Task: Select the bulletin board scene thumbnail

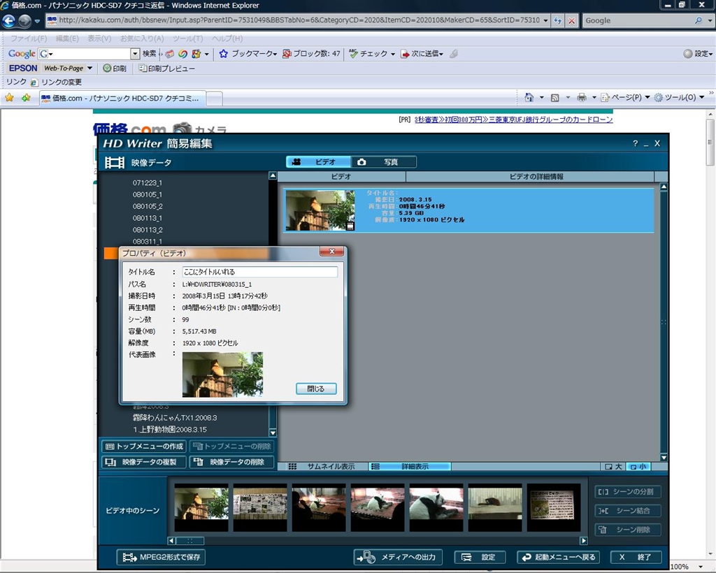Action: (260, 507)
